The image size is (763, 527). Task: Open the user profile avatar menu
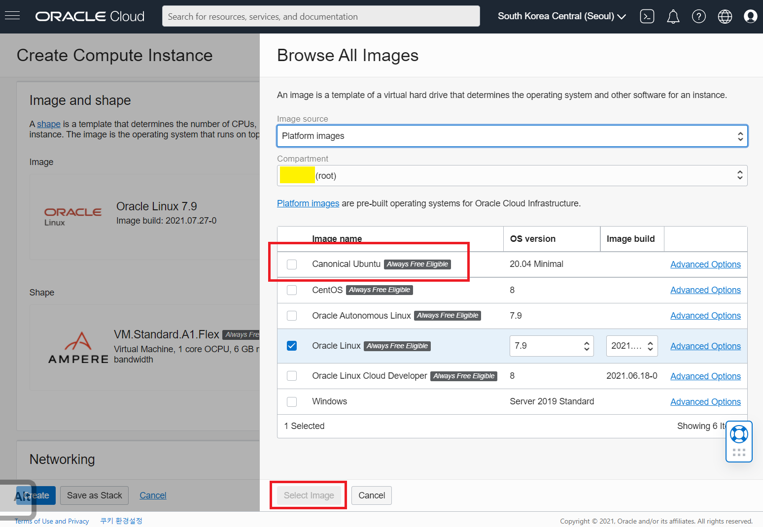click(750, 16)
